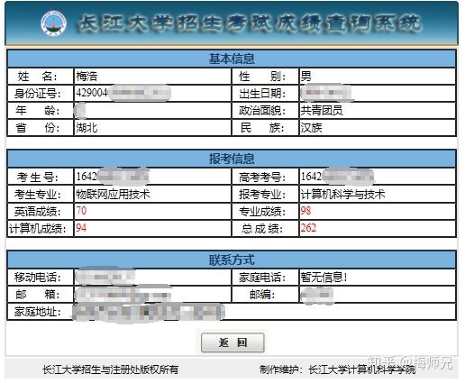The image size is (465, 383).
Task: Click the 出生日期 label
Action: coord(262,94)
